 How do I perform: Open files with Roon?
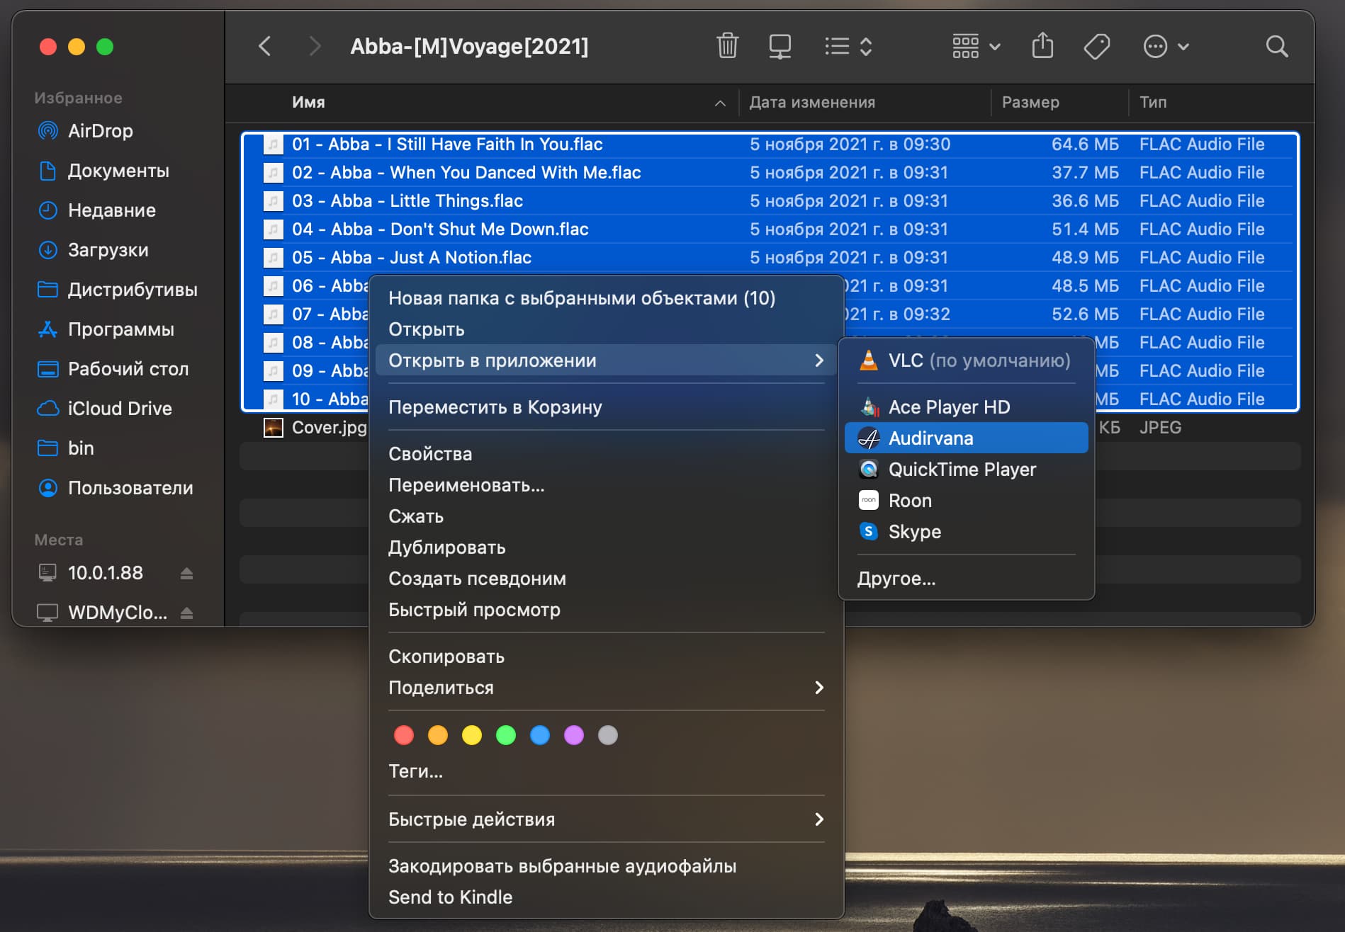[x=967, y=501]
